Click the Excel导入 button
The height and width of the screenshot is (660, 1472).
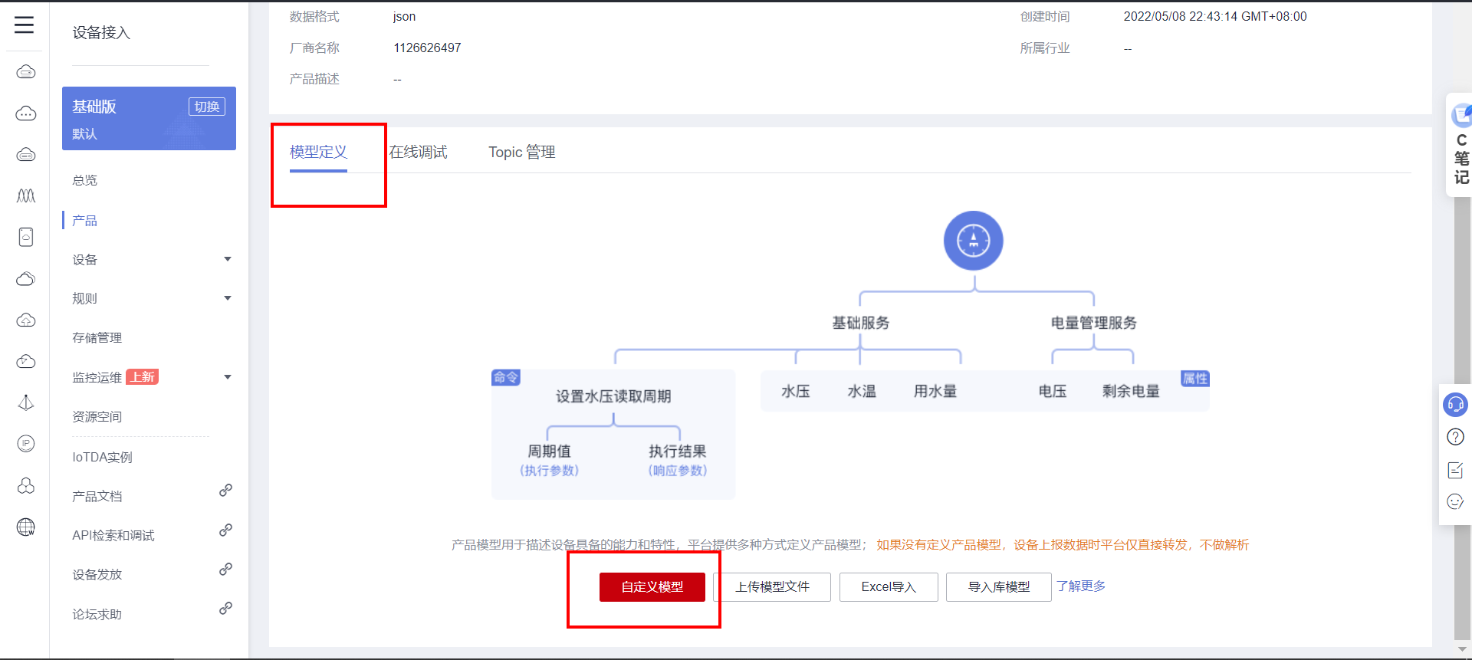(889, 587)
